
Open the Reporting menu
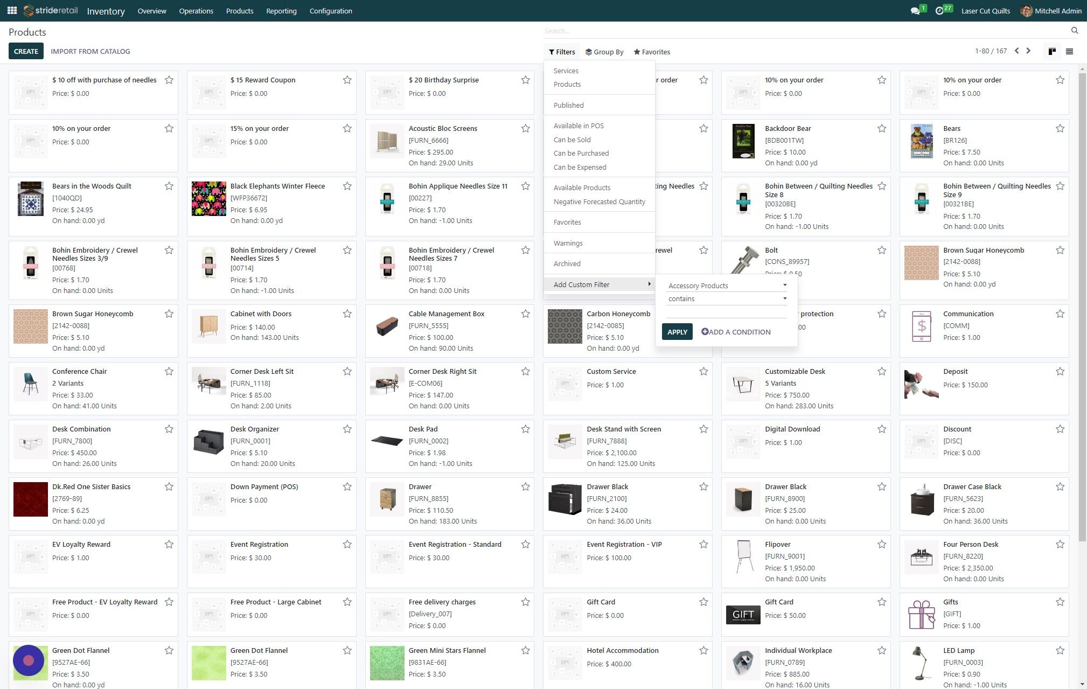tap(281, 11)
